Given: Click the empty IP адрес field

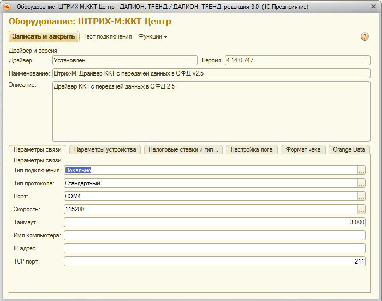Looking at the screenshot, I should point(214,248).
